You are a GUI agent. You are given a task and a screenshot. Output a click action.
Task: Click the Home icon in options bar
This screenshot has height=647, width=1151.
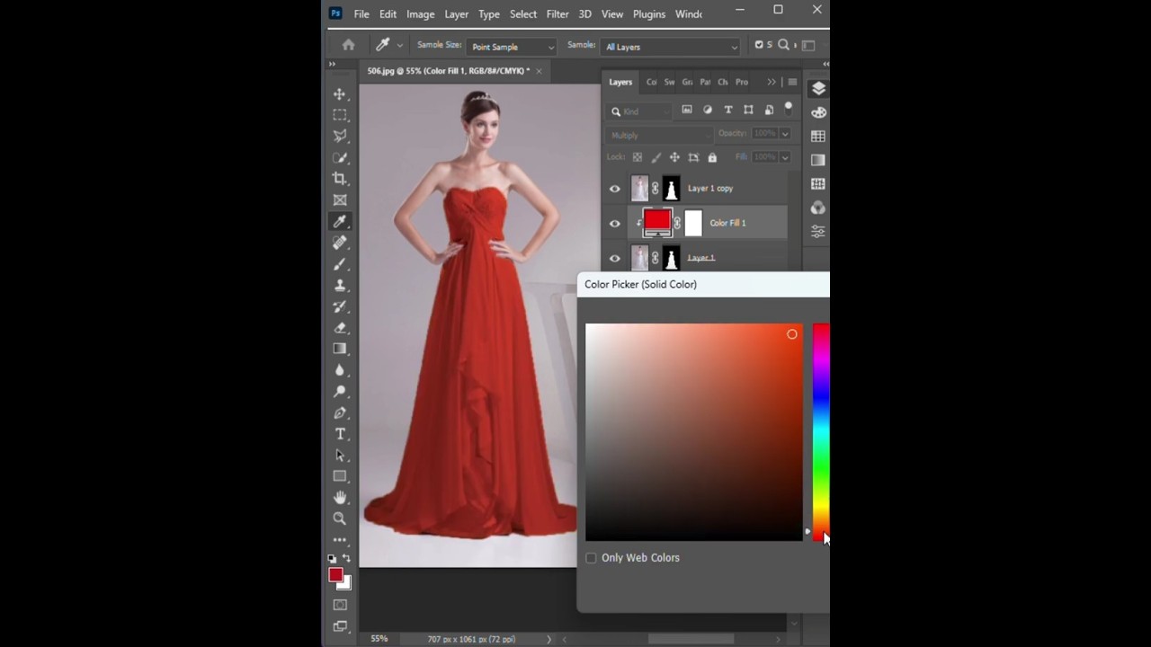tap(349, 45)
